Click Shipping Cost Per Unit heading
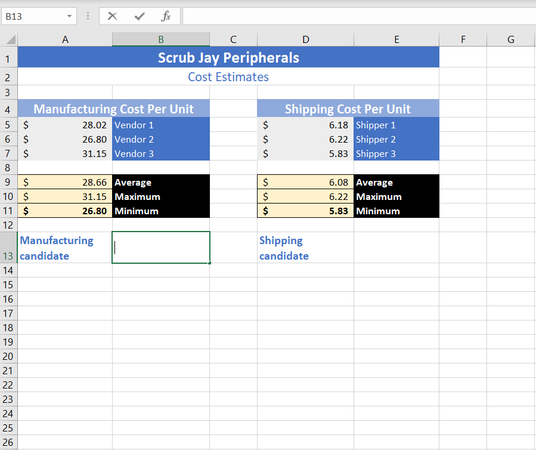Image resolution: width=536 pixels, height=450 pixels. coord(348,109)
